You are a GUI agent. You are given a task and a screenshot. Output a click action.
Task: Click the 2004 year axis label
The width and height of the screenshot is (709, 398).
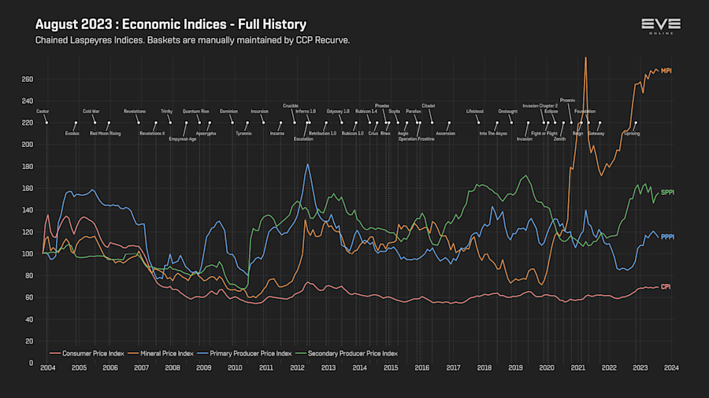pyautogui.click(x=48, y=368)
